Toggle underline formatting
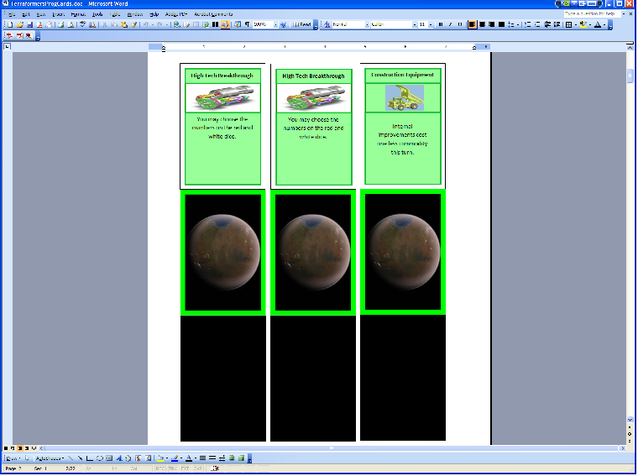Screen dimensions: 638x476 [460, 24]
